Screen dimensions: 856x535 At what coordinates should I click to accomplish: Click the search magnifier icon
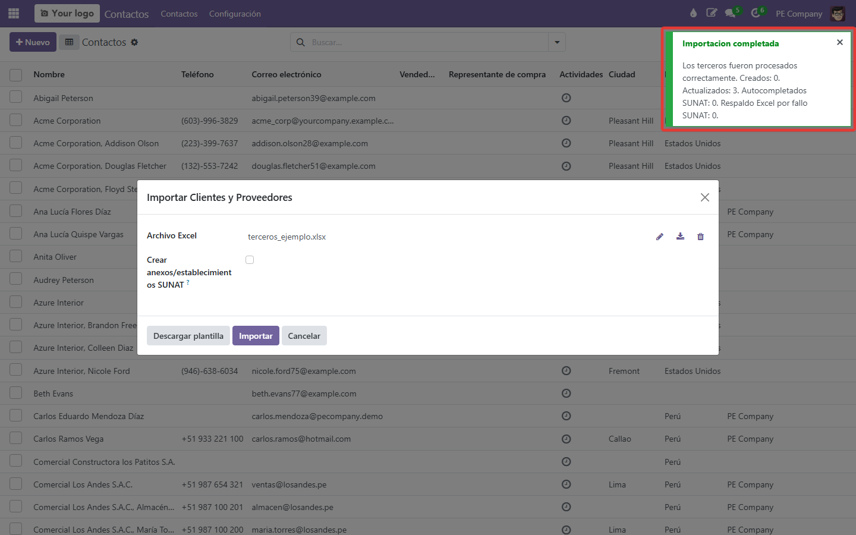pyautogui.click(x=301, y=42)
